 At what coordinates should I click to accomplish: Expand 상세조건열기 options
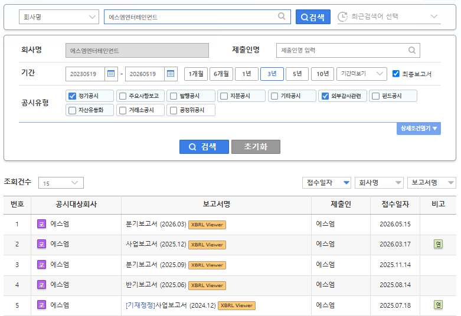click(419, 129)
